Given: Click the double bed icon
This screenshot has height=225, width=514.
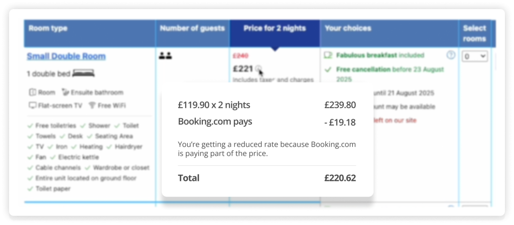Looking at the screenshot, I should click(x=83, y=74).
